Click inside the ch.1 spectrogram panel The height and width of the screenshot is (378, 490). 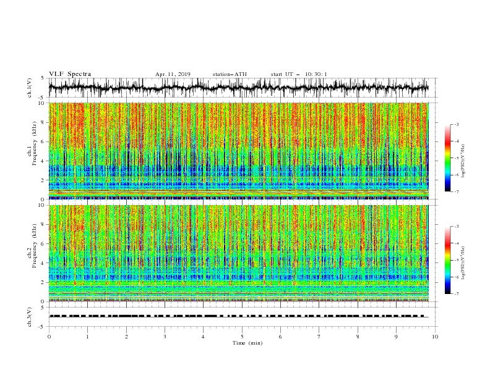(x=238, y=151)
